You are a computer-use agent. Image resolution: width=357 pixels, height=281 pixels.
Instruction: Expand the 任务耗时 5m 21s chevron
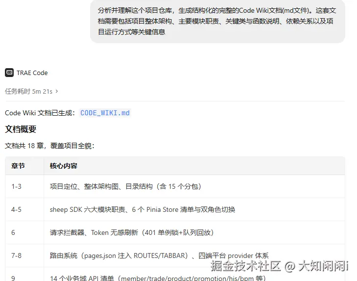tap(57, 92)
